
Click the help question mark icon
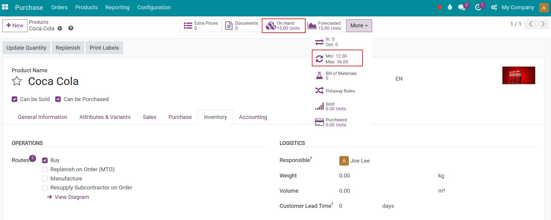[71, 28]
